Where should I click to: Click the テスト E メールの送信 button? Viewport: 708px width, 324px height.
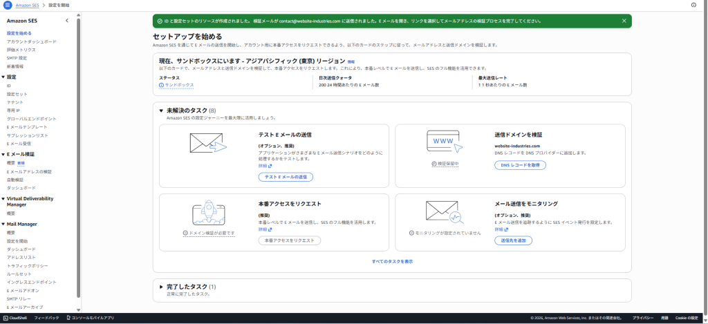pyautogui.click(x=285, y=177)
